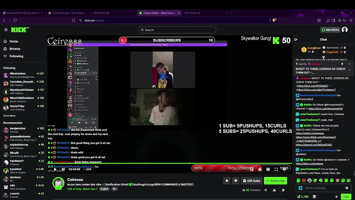Screen dimensions: 355x200
Task: Click Ceiresss streamer avatar
Action: click(59, 183)
